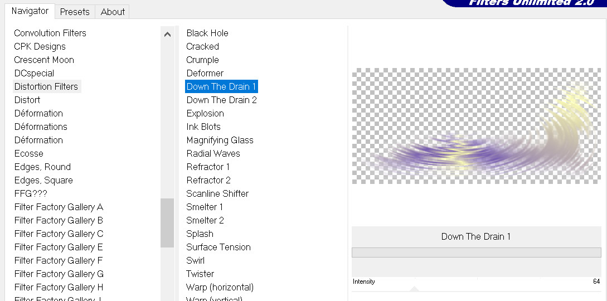Choose the Crescent Moon category
This screenshot has height=301, width=607.
(44, 60)
